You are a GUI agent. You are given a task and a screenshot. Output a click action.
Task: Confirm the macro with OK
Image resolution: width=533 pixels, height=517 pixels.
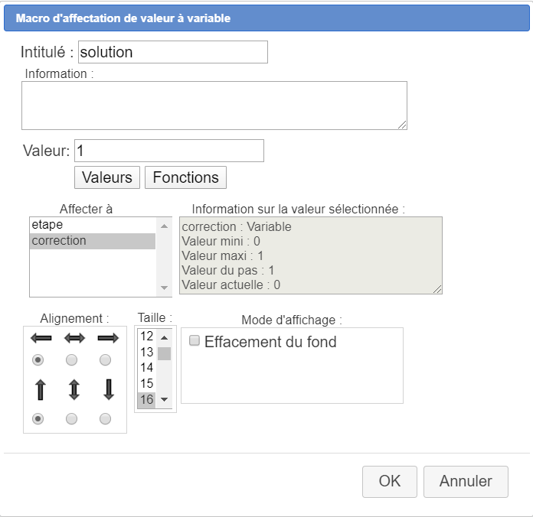point(389,481)
